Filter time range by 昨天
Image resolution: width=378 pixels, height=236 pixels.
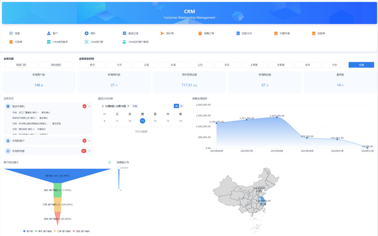tap(92, 65)
